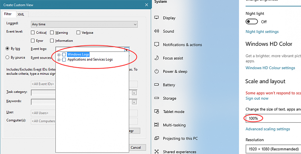Check the Windows Logs tree checkbox

tap(64, 55)
